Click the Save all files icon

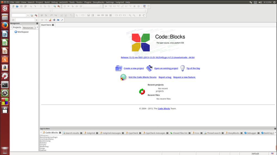[x=25, y=6]
